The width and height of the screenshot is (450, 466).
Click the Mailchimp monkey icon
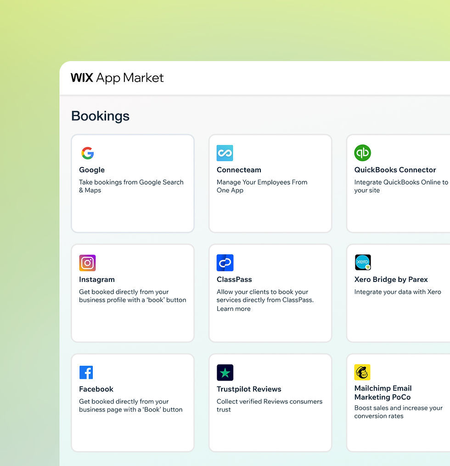coord(362,372)
